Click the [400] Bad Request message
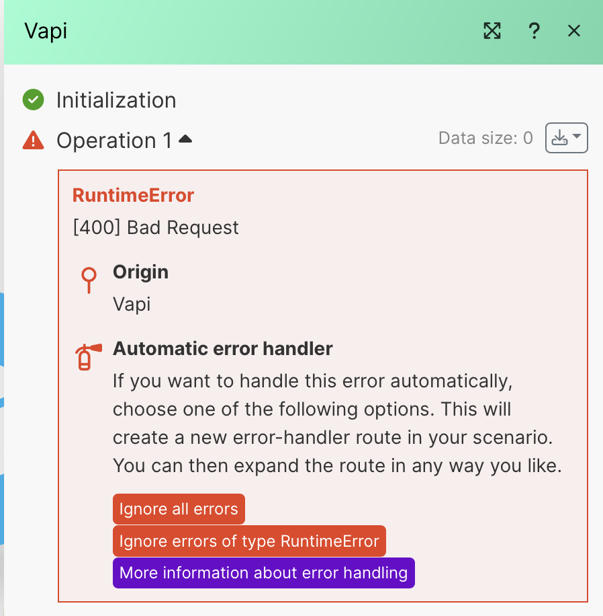 (x=156, y=227)
